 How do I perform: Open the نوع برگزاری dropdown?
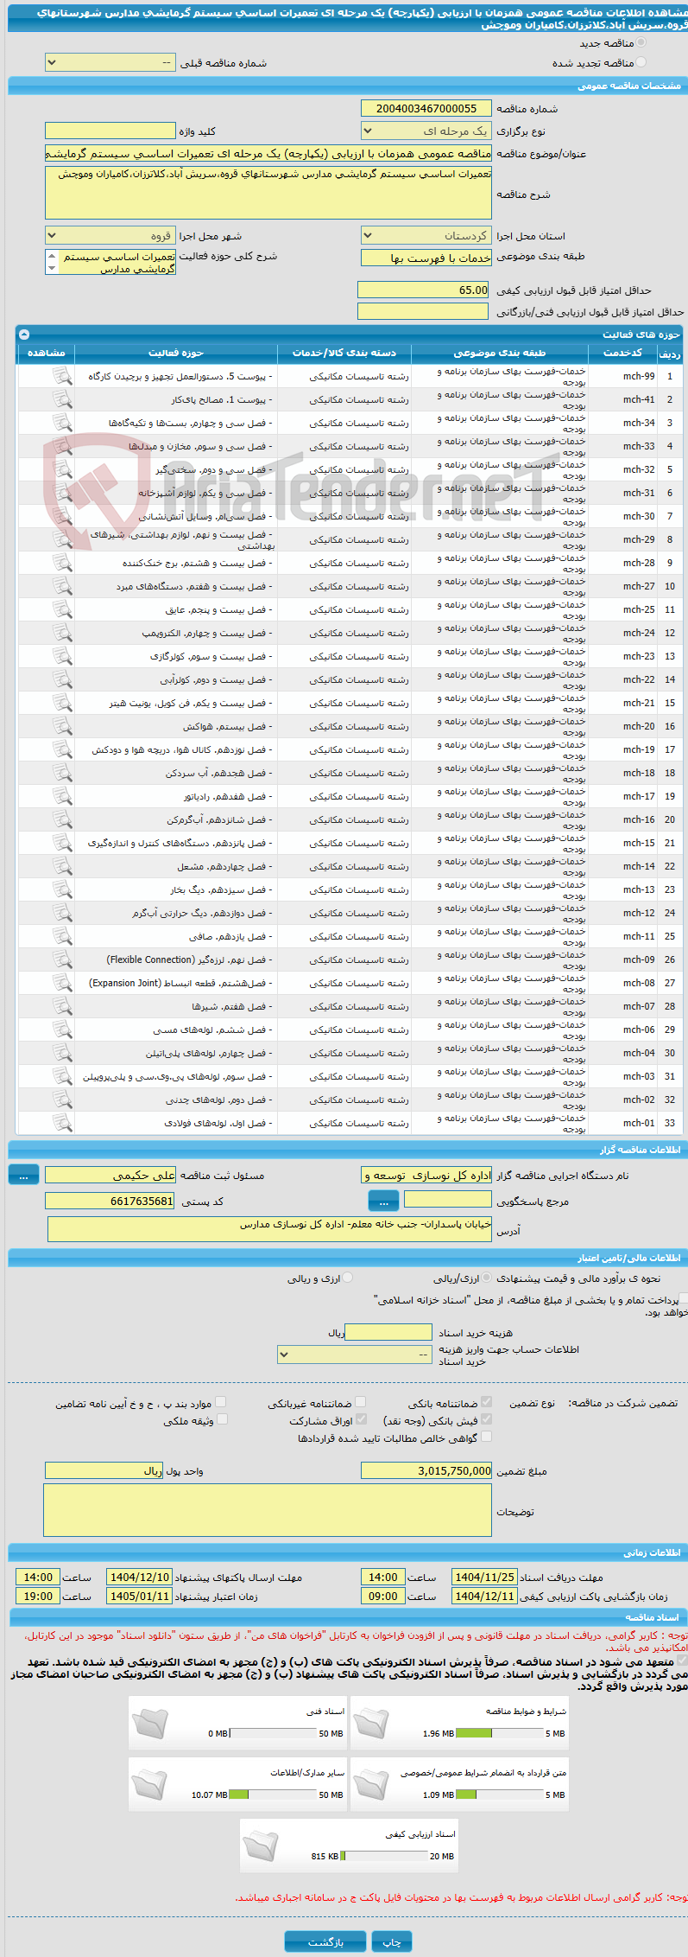click(x=426, y=131)
